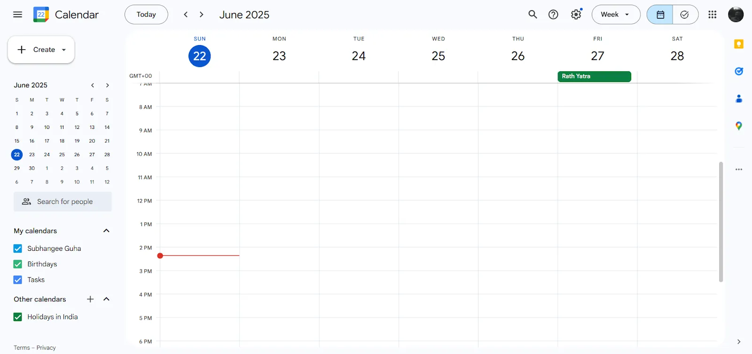Open the Google apps grid
This screenshot has height=354, width=752.
(x=712, y=15)
